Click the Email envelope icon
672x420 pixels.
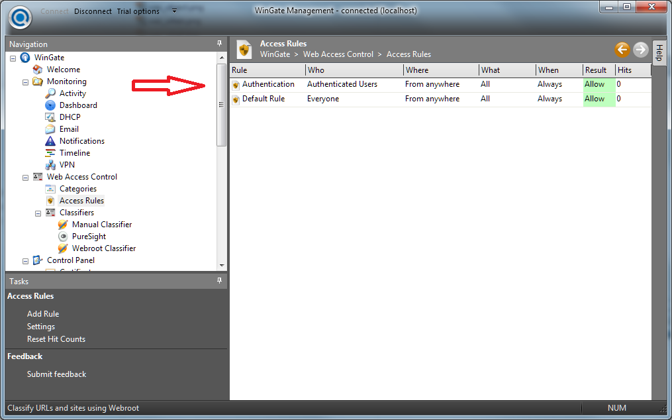click(x=50, y=129)
